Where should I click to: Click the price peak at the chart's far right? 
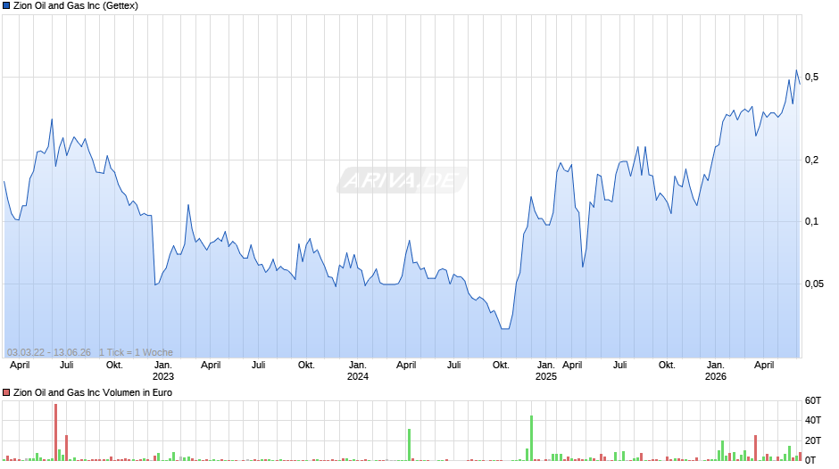[x=796, y=70]
